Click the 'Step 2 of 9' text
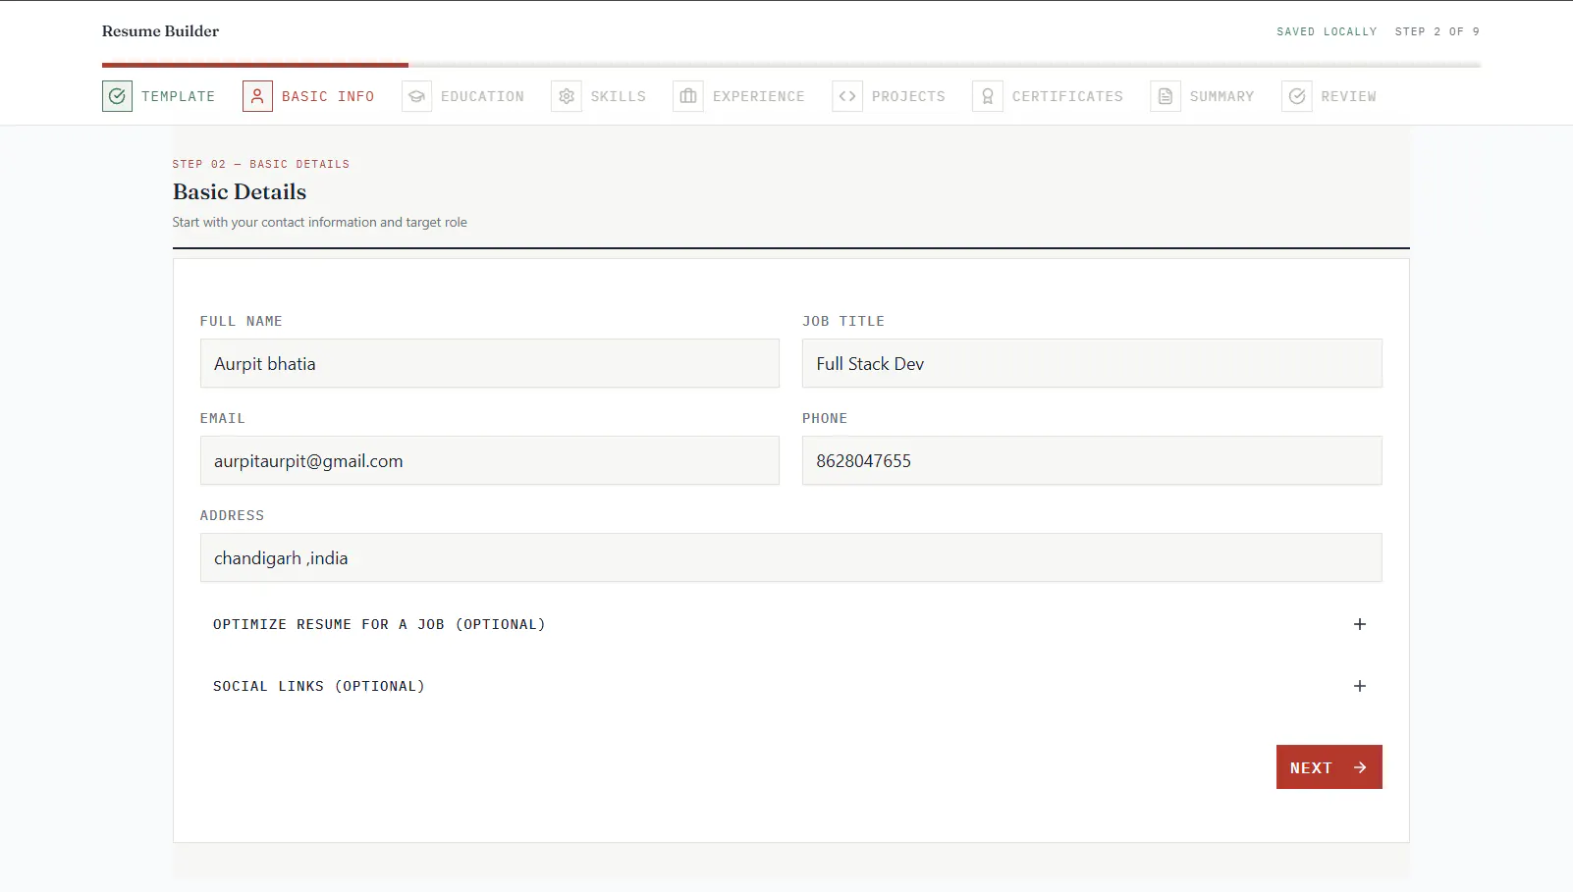The image size is (1573, 892). [1437, 31]
